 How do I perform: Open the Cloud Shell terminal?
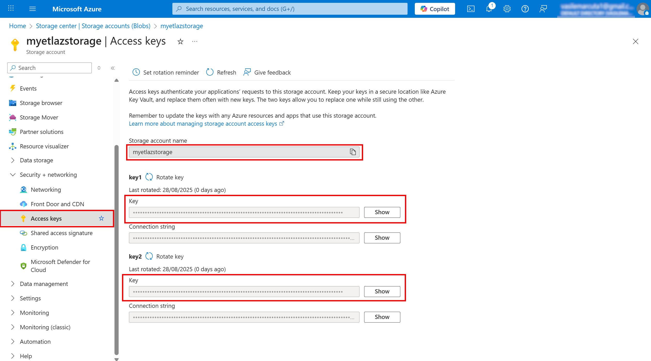click(x=471, y=9)
